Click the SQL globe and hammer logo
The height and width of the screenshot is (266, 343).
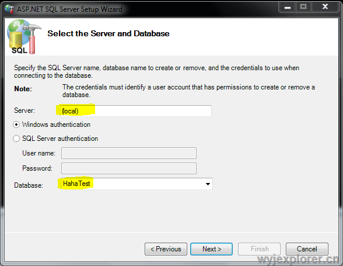(x=24, y=37)
